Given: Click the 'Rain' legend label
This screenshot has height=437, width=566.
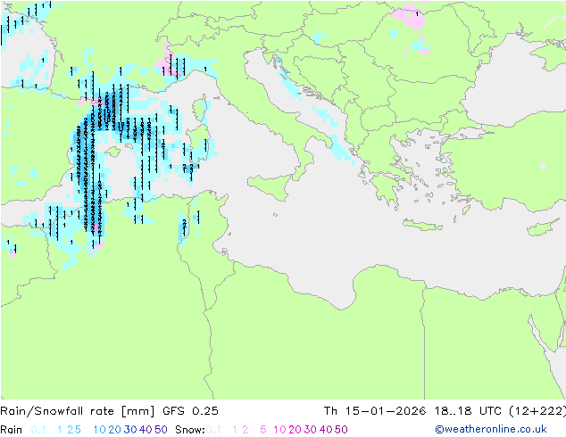Looking at the screenshot, I should [x=12, y=430].
